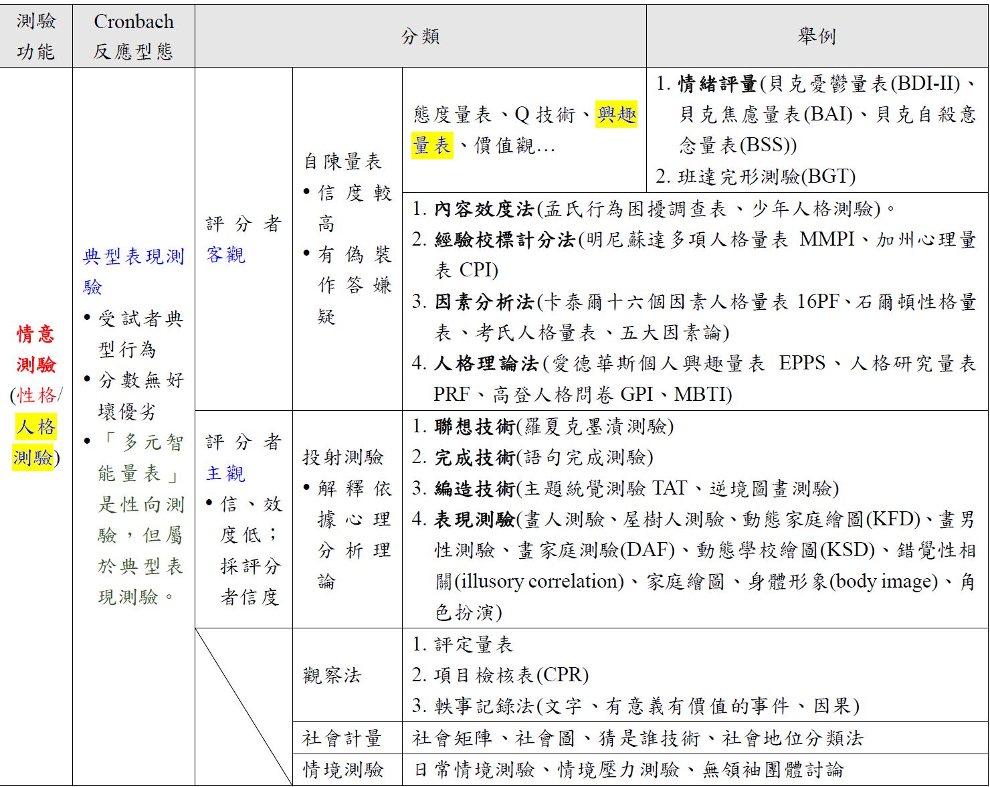
Task: Click the red 情意測驗 text
Action: pos(36,349)
